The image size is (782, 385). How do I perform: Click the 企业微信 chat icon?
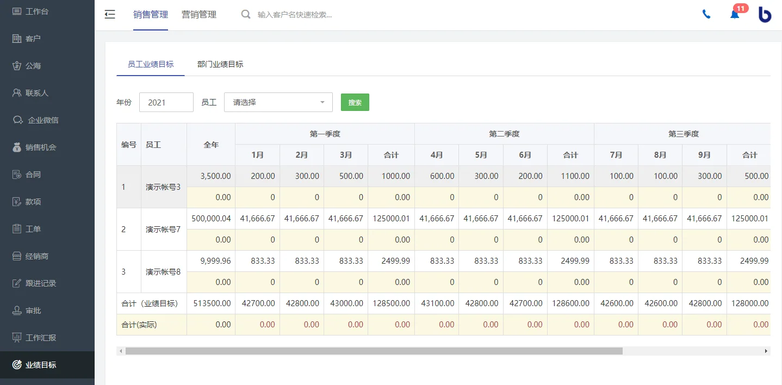(x=18, y=120)
